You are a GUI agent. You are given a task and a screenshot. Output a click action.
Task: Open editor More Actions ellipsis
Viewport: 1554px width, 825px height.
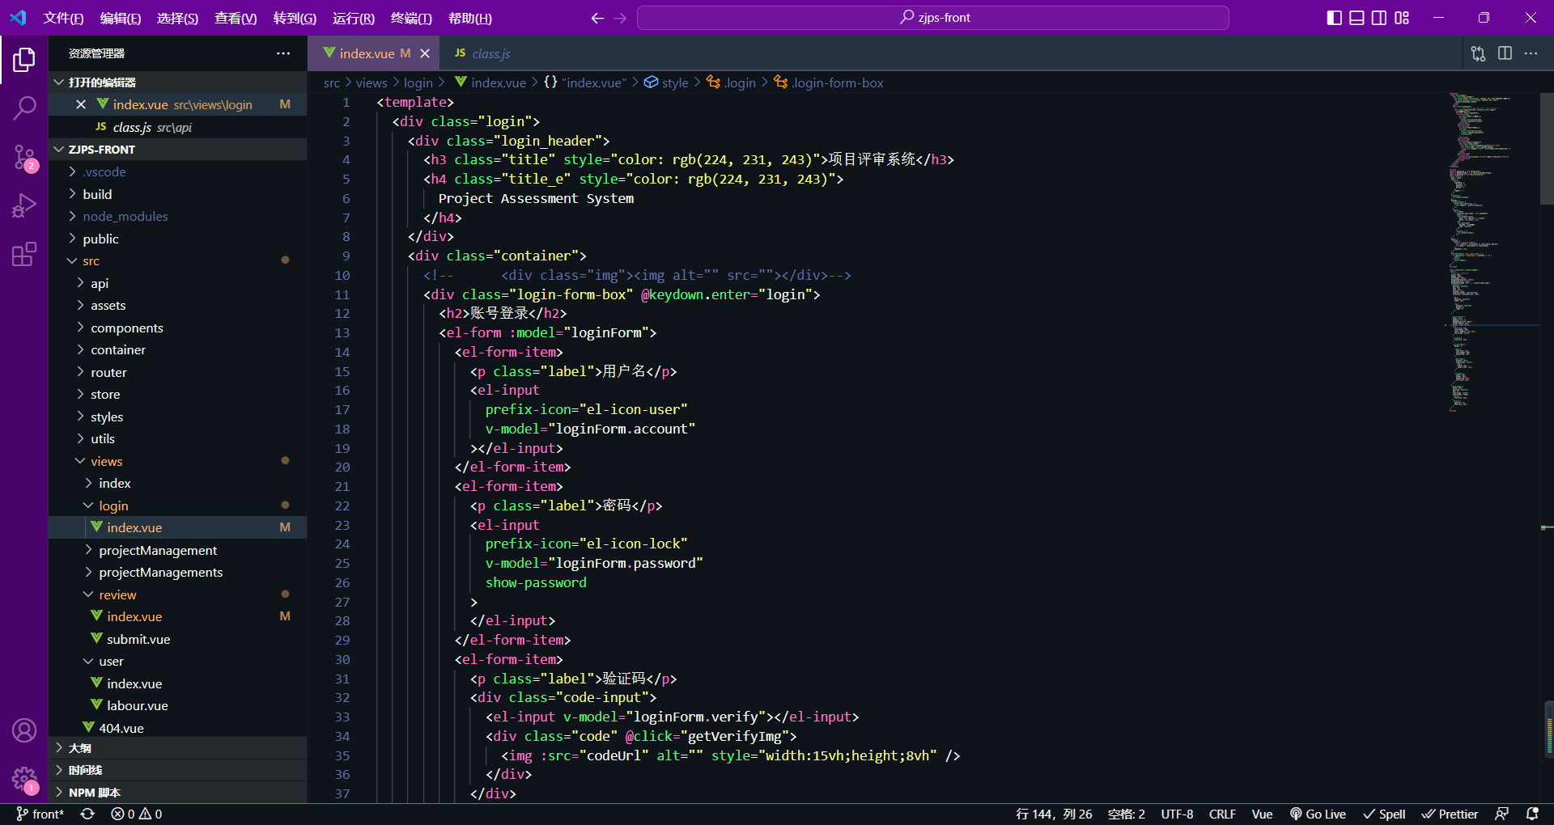(1531, 53)
